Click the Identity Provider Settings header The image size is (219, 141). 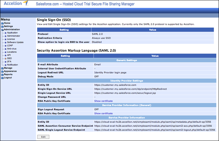(127, 81)
